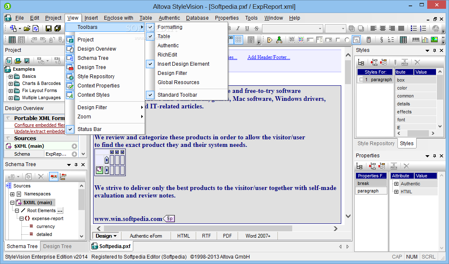
Task: Click the XPath icon in Styles panel
Action: (x=405, y=62)
